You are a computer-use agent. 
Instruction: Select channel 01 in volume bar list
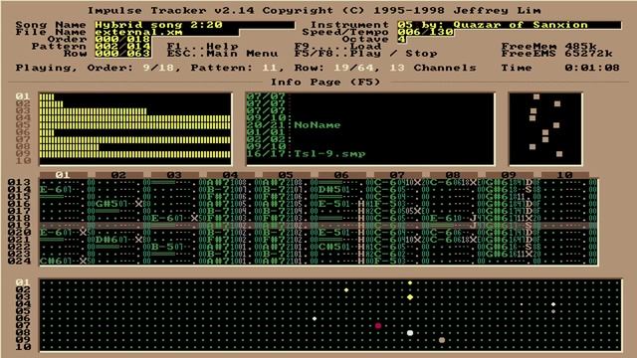click(23, 96)
